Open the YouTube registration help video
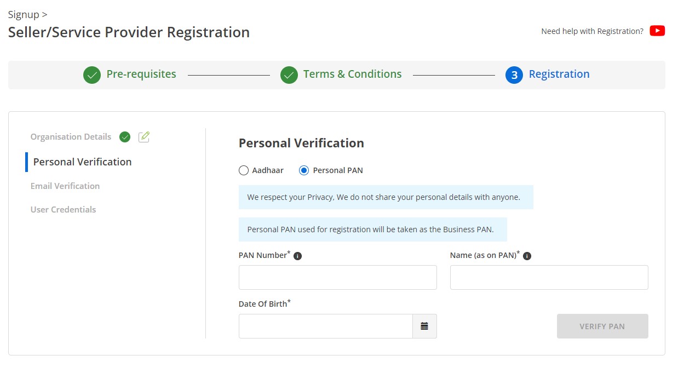 [x=657, y=31]
